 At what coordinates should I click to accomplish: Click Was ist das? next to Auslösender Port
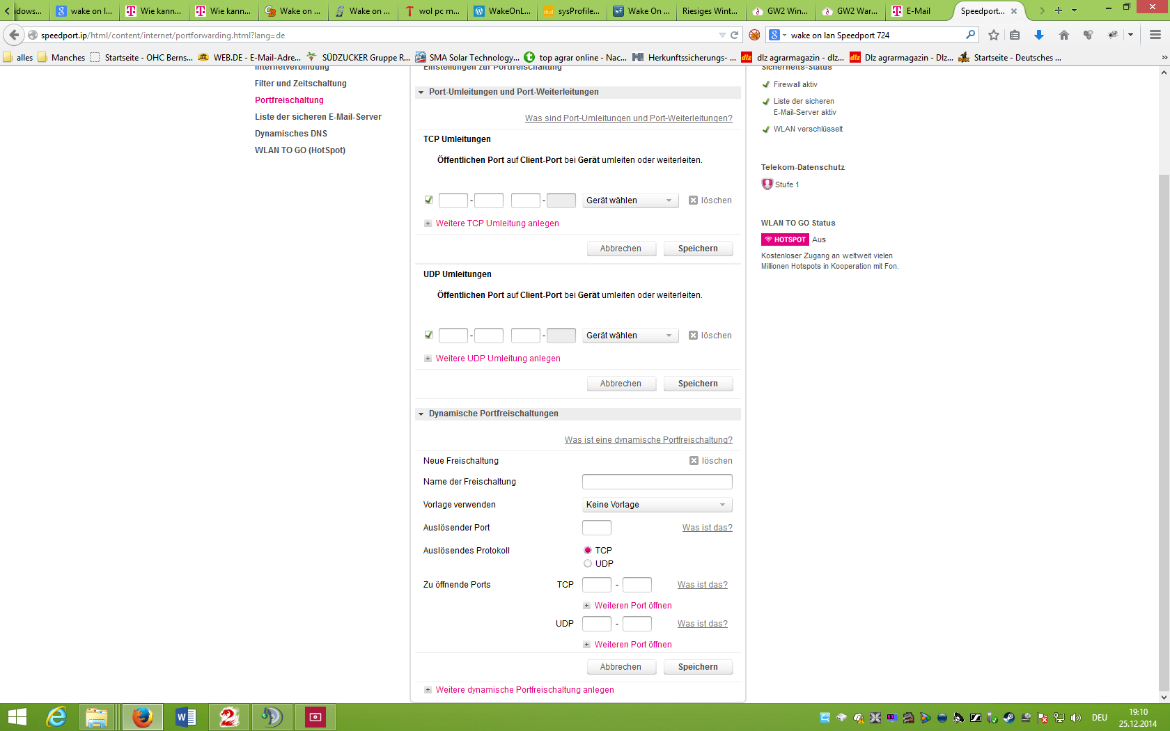click(707, 528)
